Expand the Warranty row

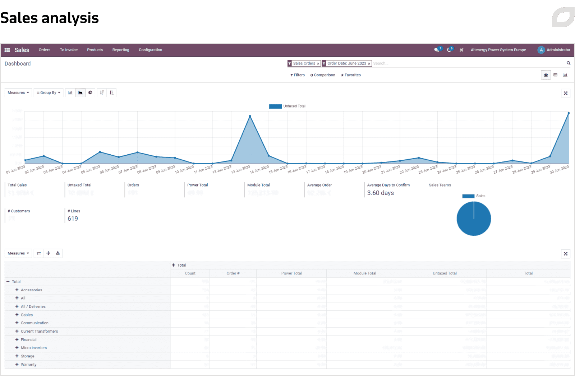17,364
